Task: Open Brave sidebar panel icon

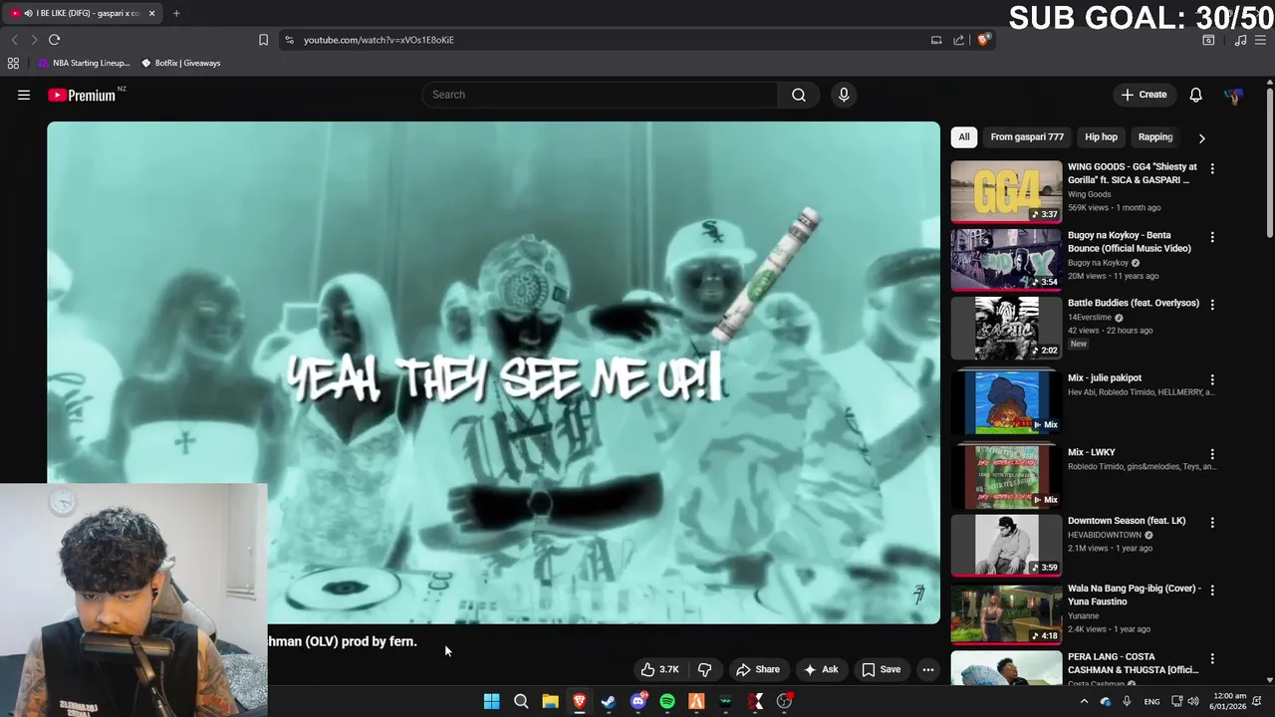Action: 1208,40
